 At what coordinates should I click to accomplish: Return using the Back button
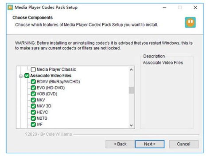click(x=120, y=144)
